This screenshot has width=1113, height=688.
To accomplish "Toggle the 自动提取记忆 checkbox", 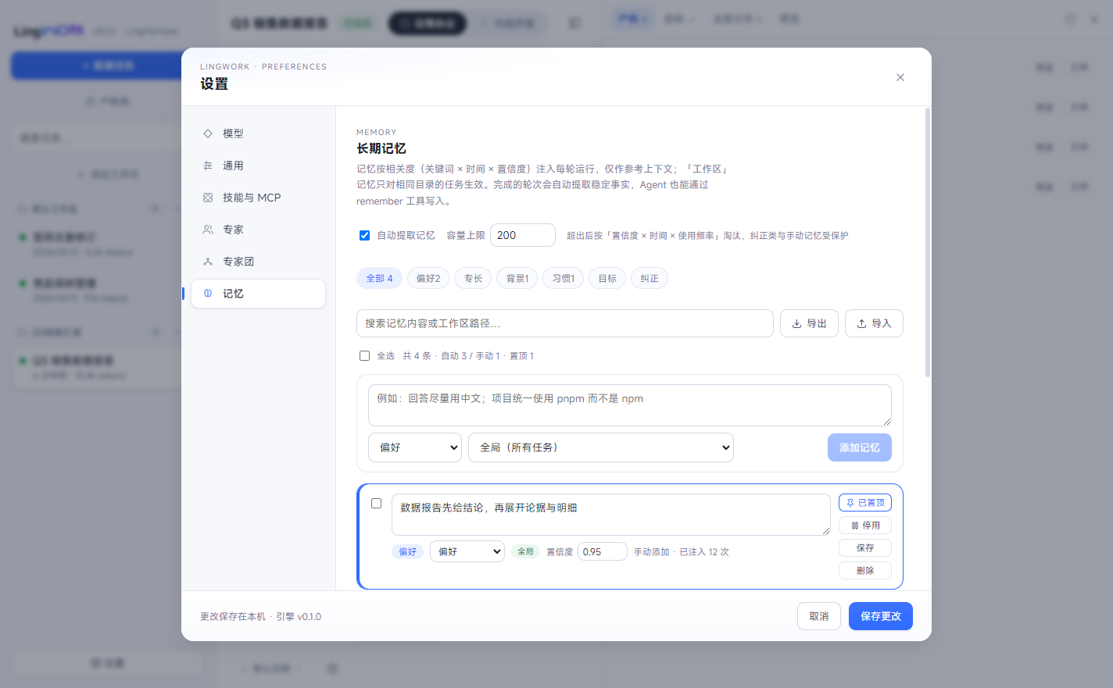I will 364,235.
